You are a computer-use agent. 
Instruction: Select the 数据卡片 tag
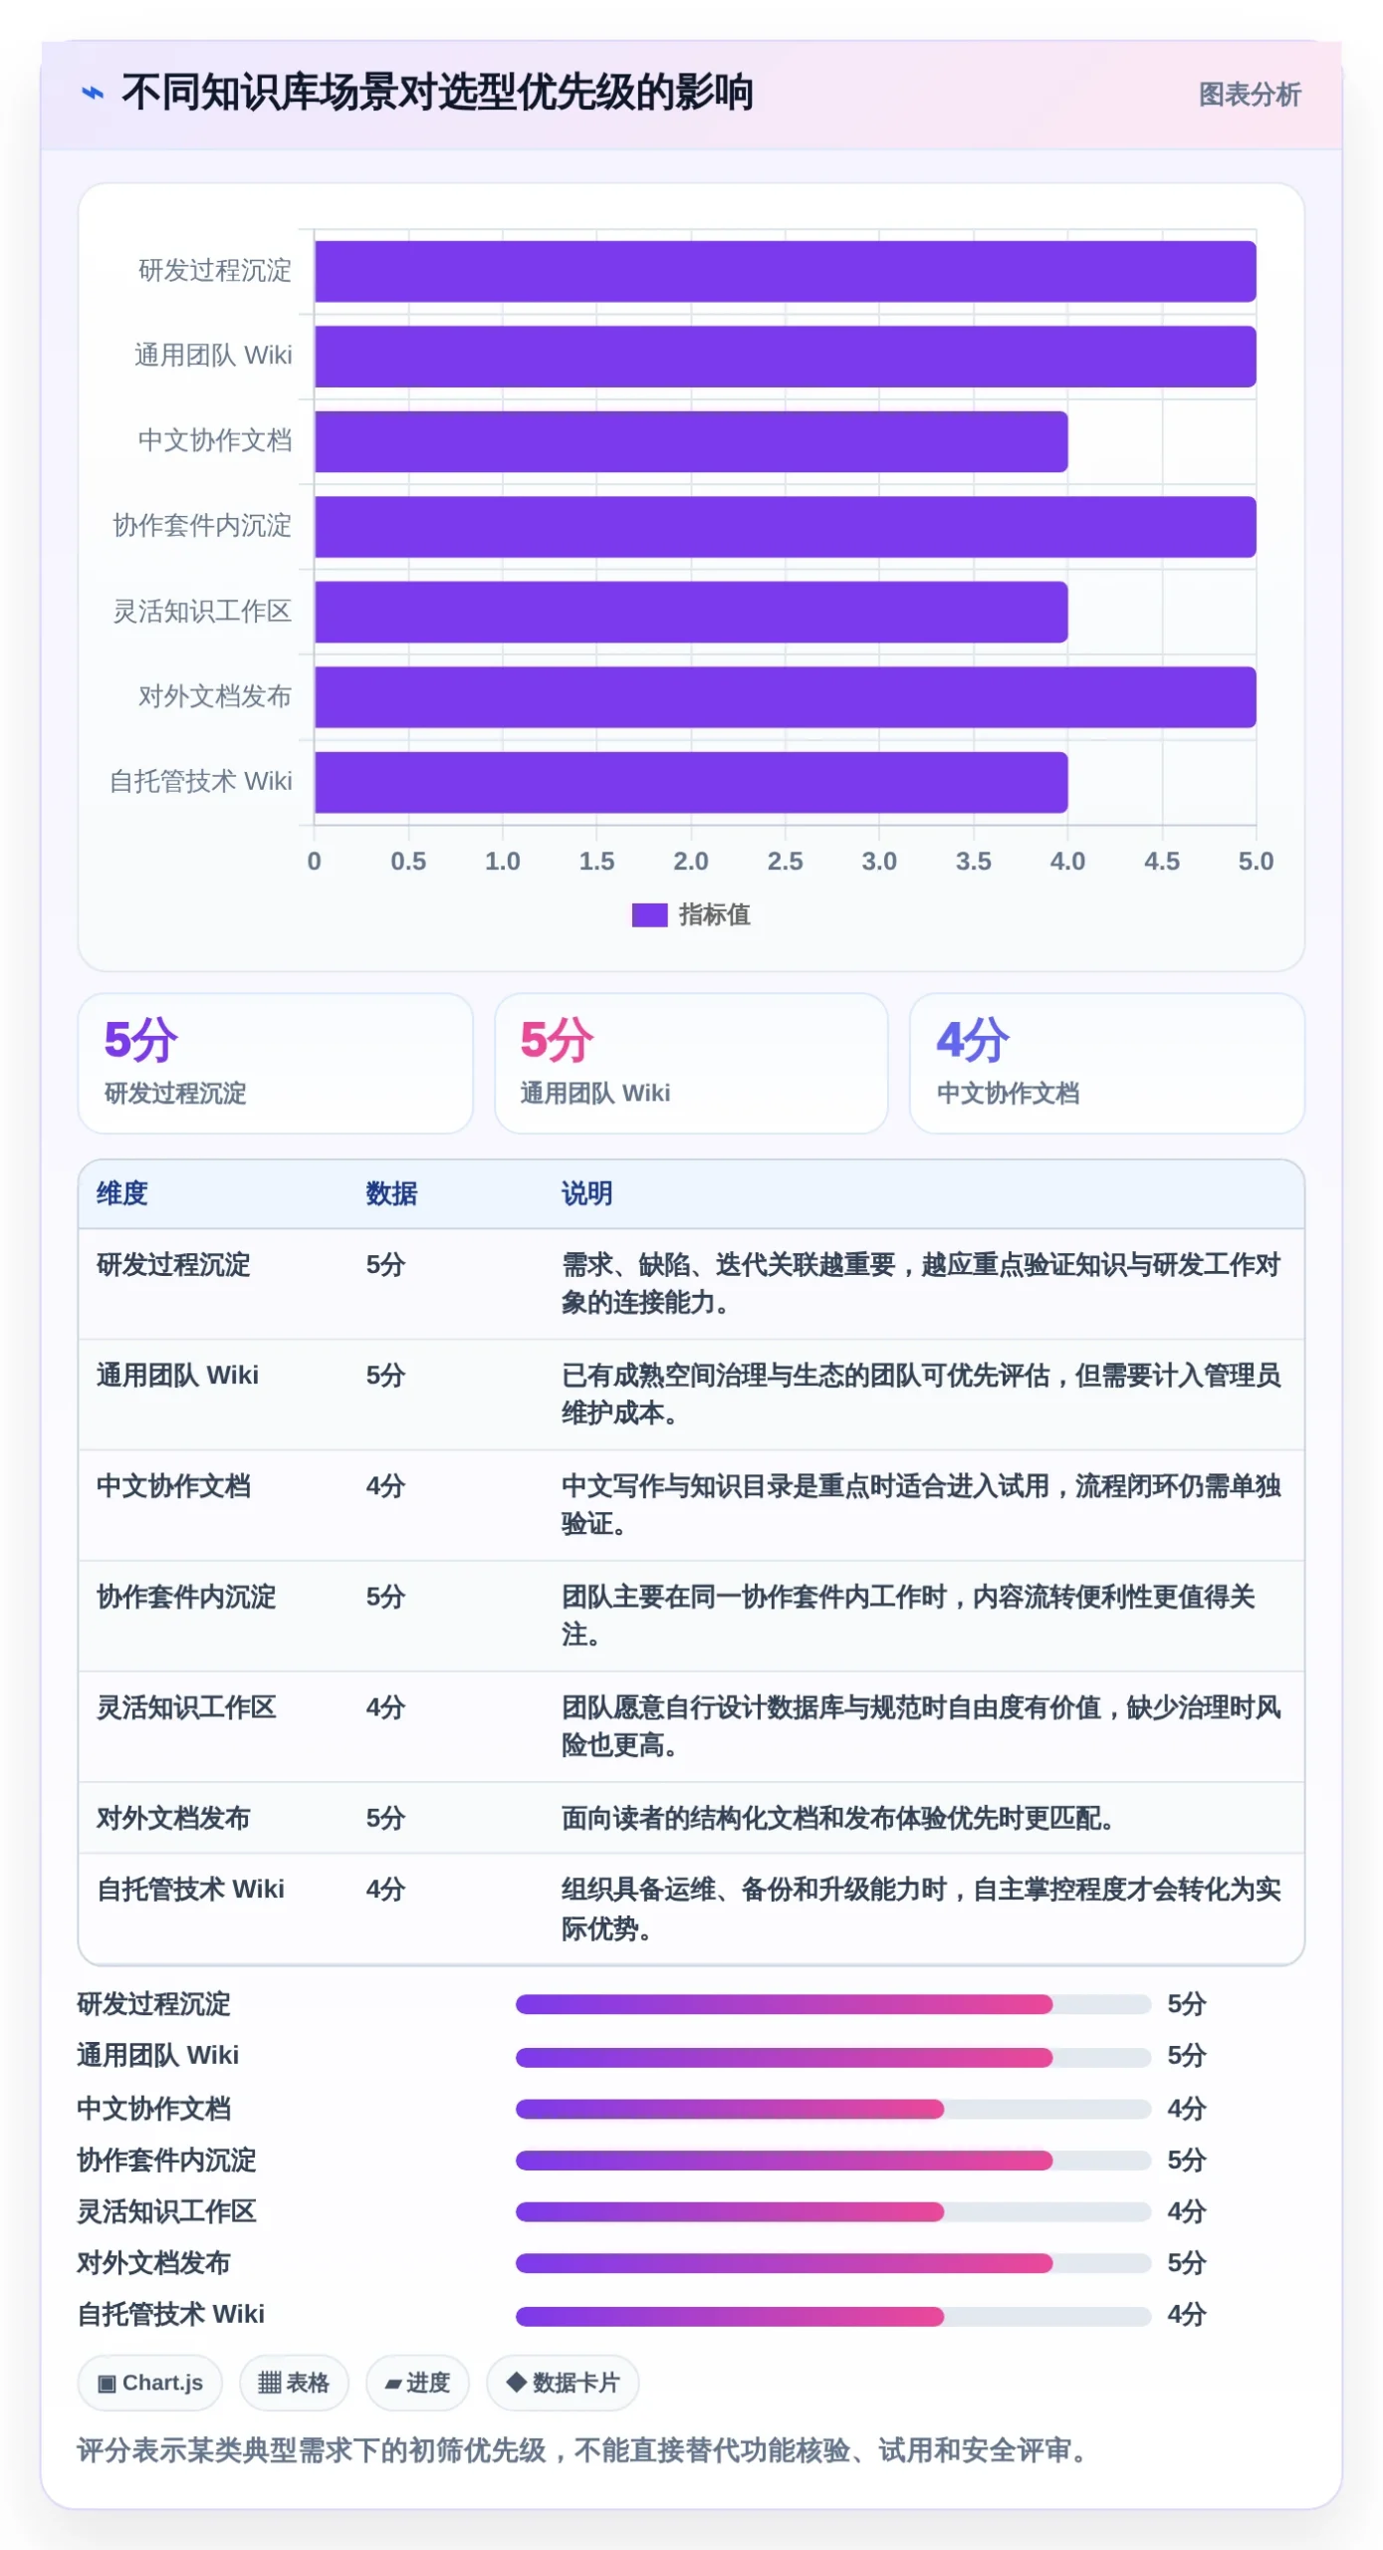click(x=563, y=2383)
